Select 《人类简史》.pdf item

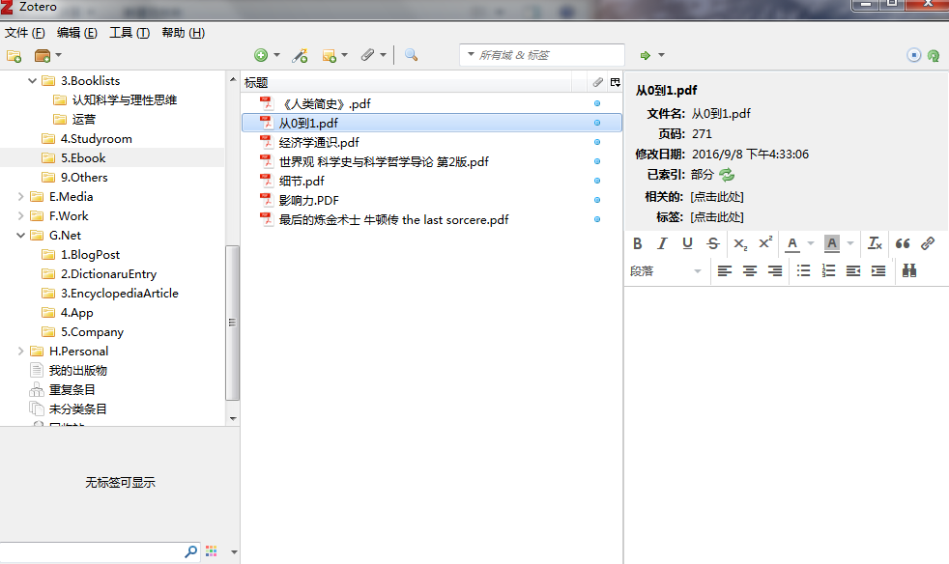432,103
